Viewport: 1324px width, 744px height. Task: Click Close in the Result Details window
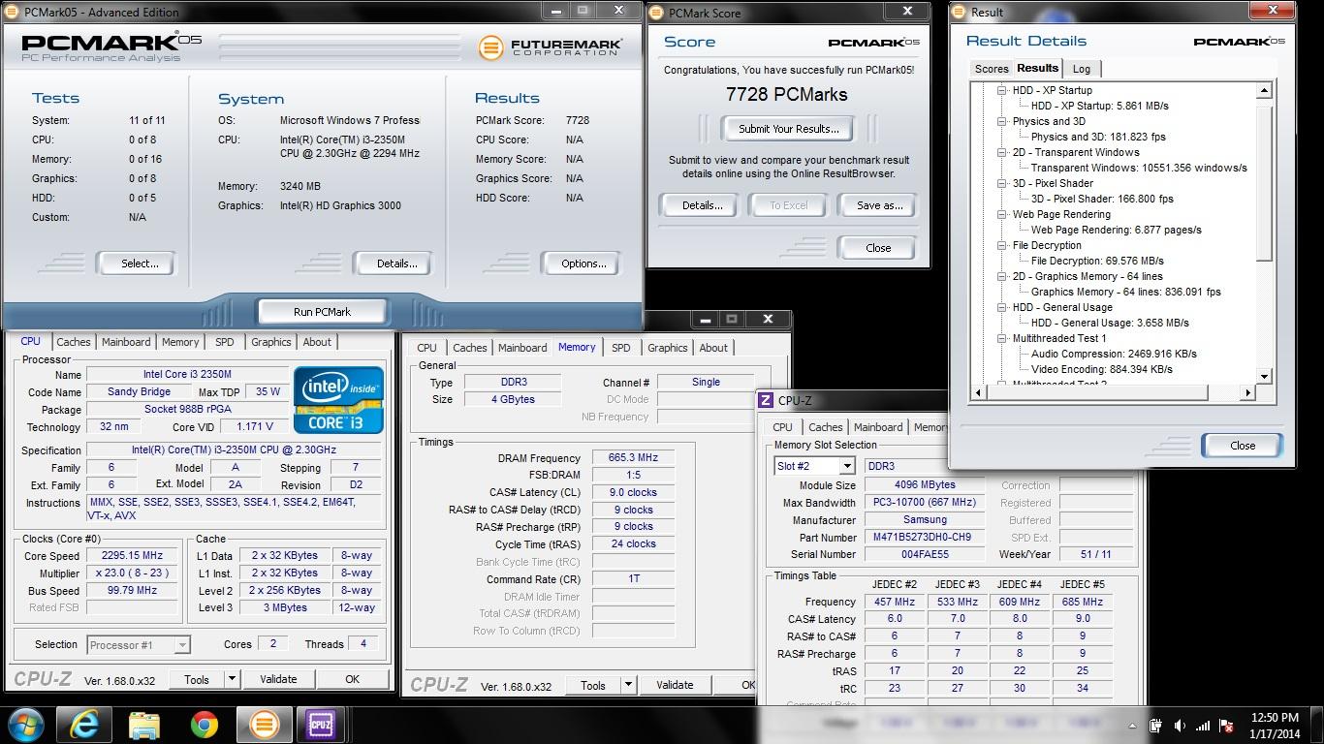pyautogui.click(x=1243, y=446)
